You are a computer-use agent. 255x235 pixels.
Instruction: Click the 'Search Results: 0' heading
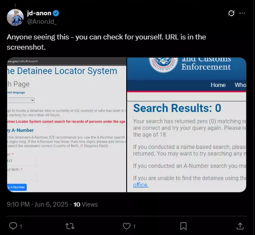click(x=177, y=108)
